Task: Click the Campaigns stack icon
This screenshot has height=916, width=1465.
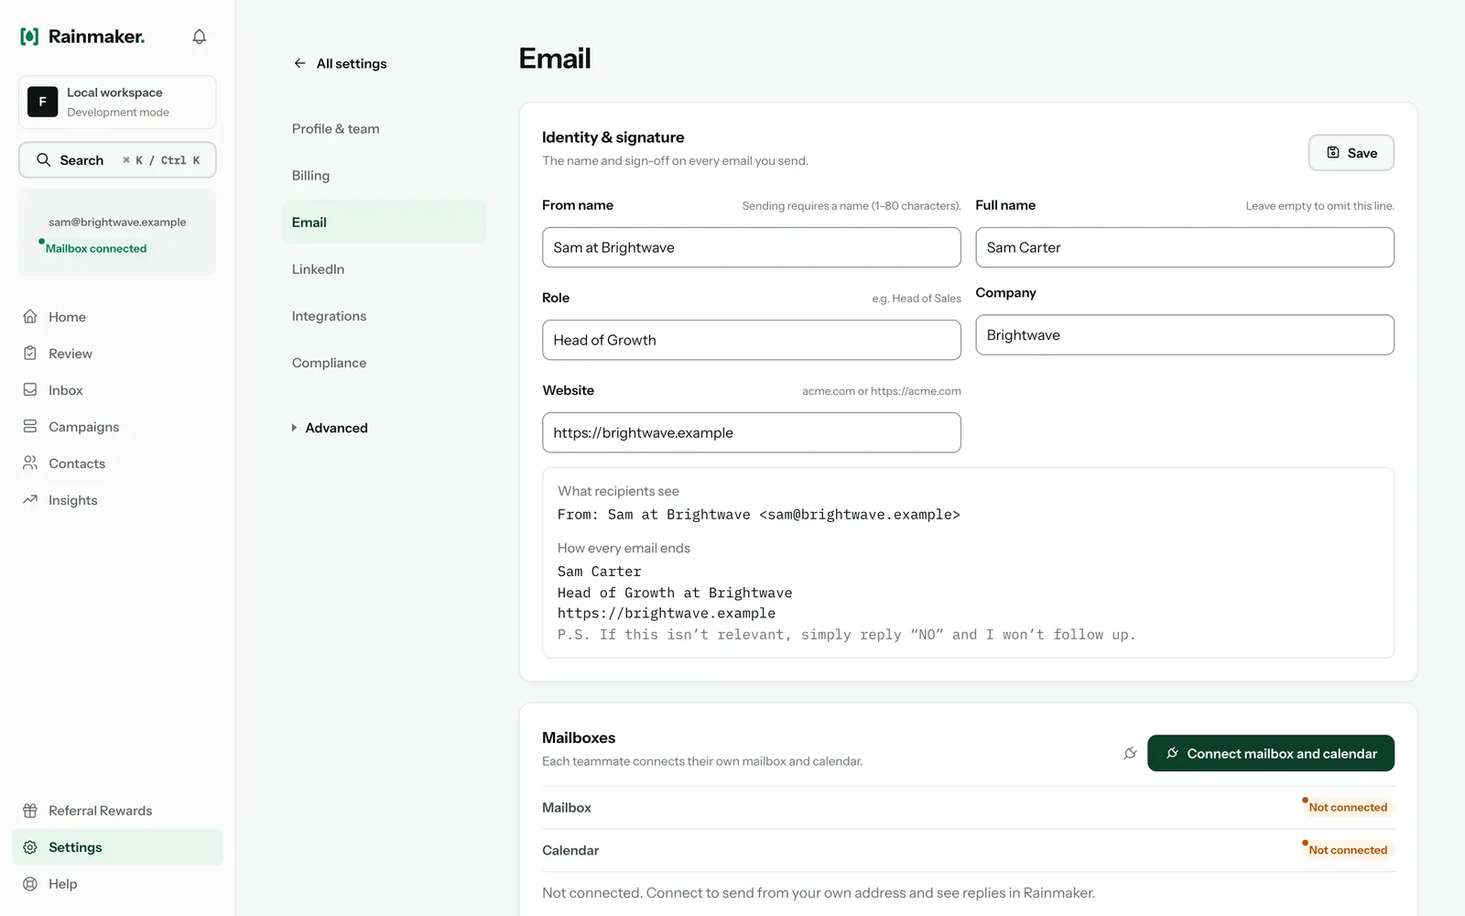Action: [x=30, y=426]
